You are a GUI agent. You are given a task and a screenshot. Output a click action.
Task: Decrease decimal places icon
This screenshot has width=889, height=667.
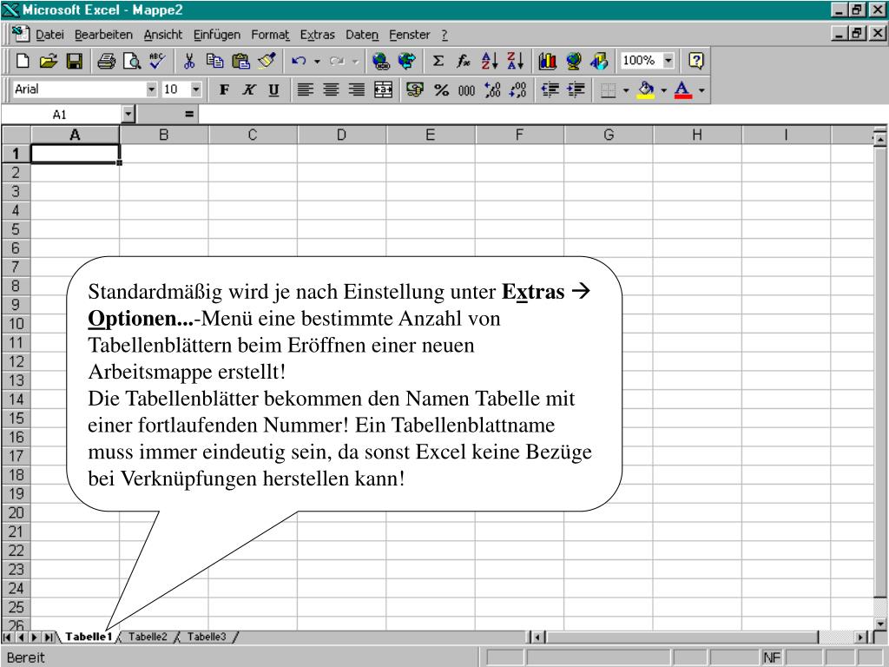pyautogui.click(x=517, y=89)
